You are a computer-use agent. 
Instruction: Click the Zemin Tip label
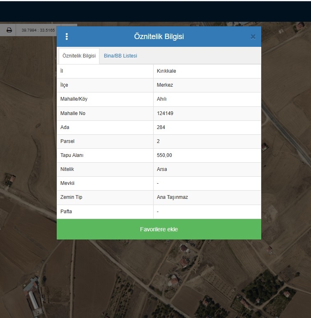pyautogui.click(x=71, y=197)
